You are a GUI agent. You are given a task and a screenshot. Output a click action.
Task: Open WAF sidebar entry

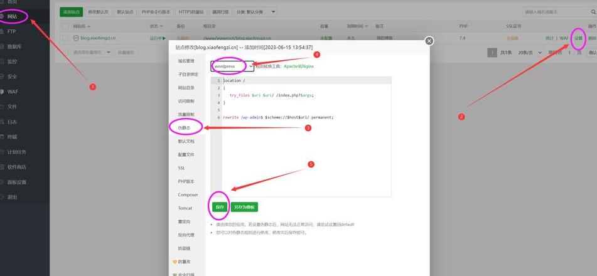point(13,92)
